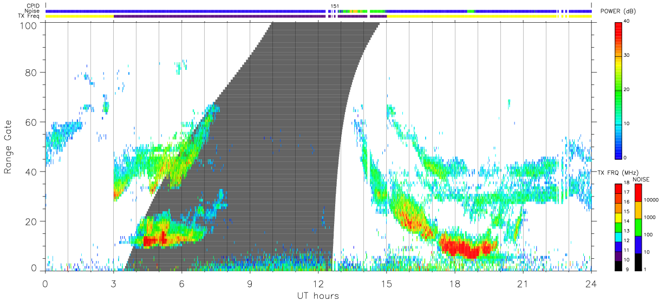The width and height of the screenshot is (665, 307).
Task: Click the 24 tick on the UT hours axis
Action: click(x=591, y=283)
